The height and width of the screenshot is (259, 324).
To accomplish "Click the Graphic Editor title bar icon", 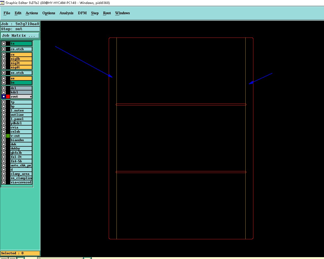I will pyautogui.click(x=2, y=3).
